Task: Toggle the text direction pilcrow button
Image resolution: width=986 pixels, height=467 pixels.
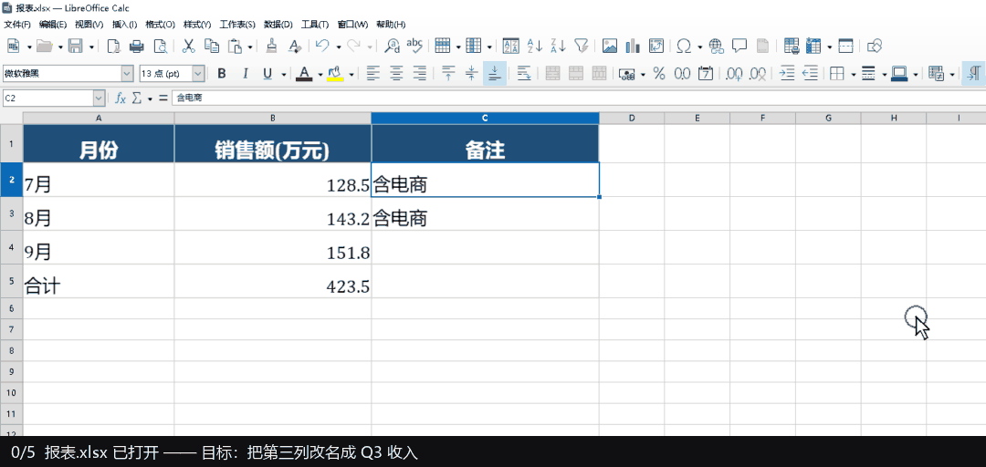Action: point(974,74)
